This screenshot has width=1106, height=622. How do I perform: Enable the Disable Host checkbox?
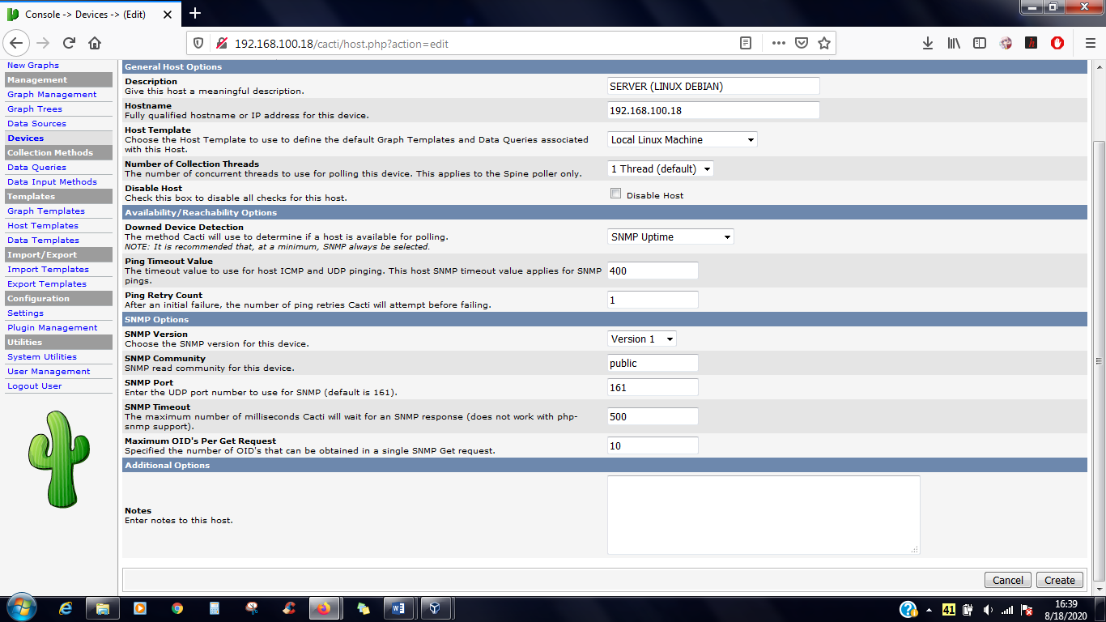point(615,194)
